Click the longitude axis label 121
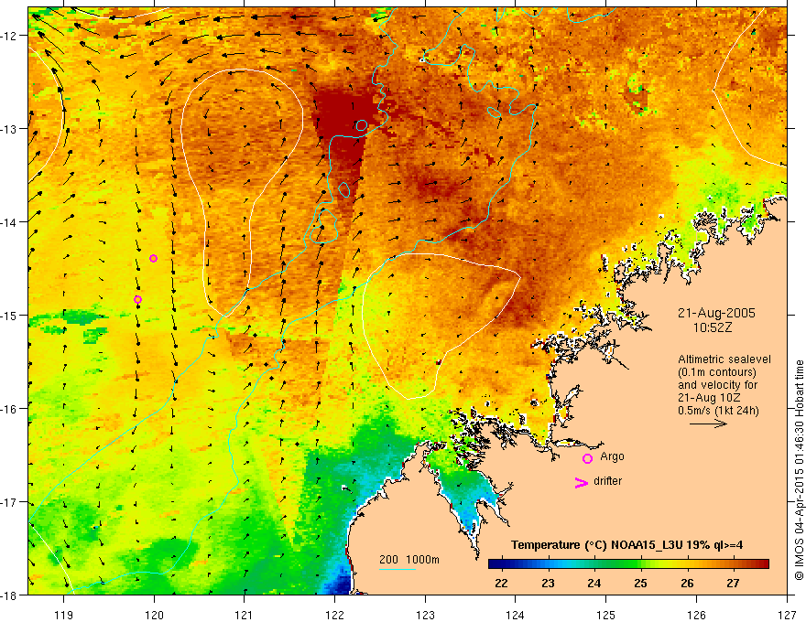Image resolution: width=806 pixels, height=622 pixels. click(245, 615)
